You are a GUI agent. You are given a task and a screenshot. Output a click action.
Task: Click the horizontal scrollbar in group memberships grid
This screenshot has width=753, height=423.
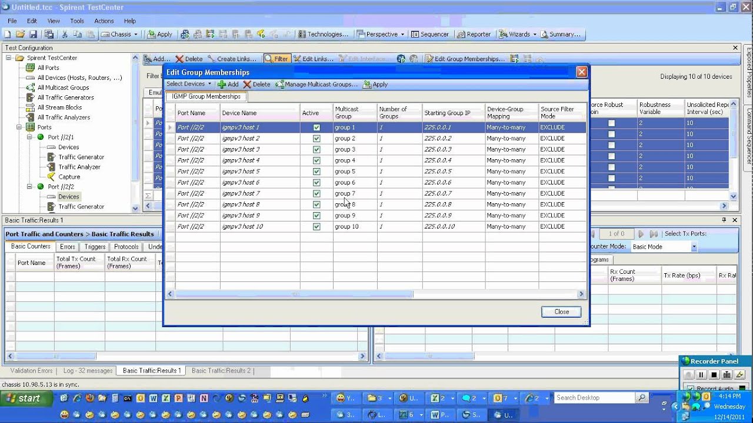click(295, 294)
